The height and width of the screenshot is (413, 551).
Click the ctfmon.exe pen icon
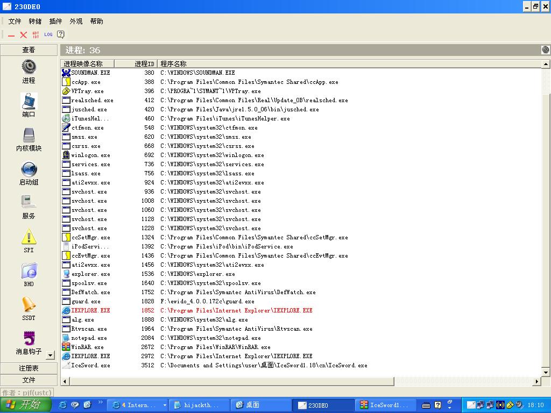(66, 127)
